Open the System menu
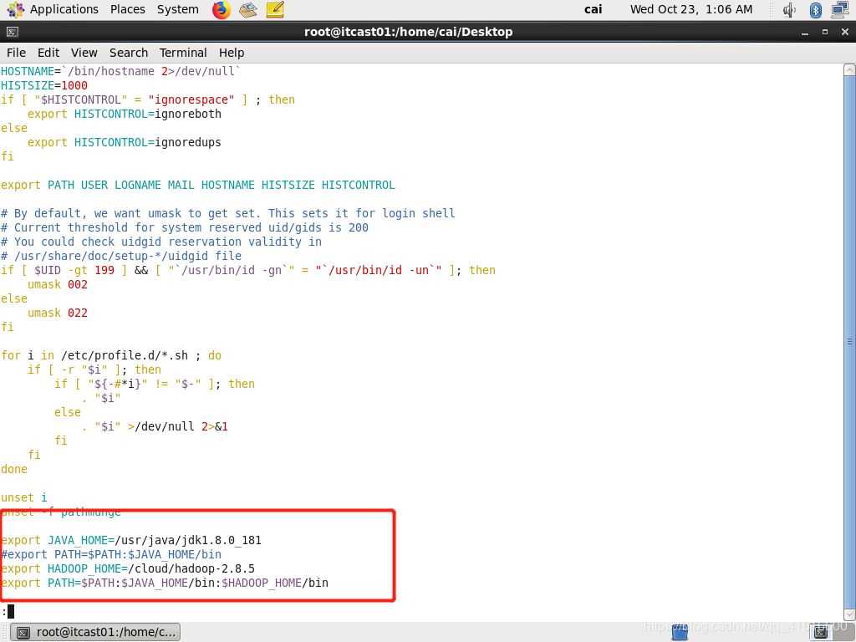Screen dimensions: 856x642 pos(177,9)
